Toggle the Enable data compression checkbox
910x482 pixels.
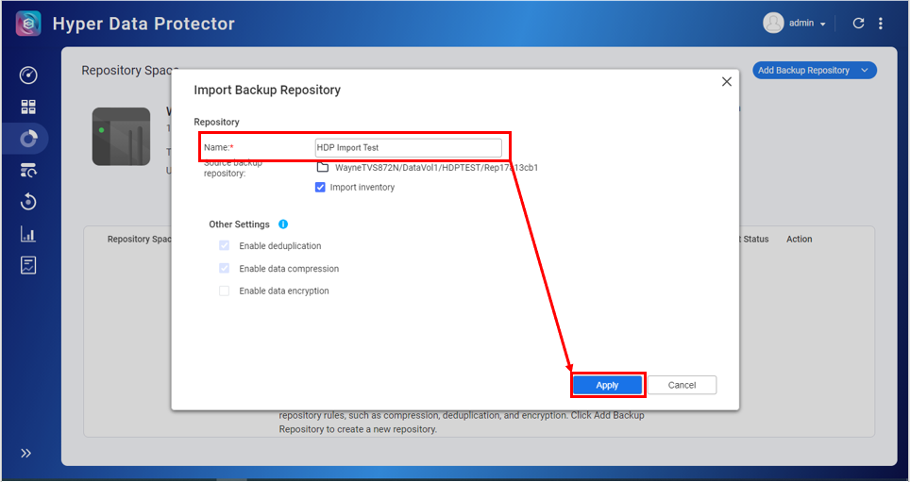(x=224, y=269)
